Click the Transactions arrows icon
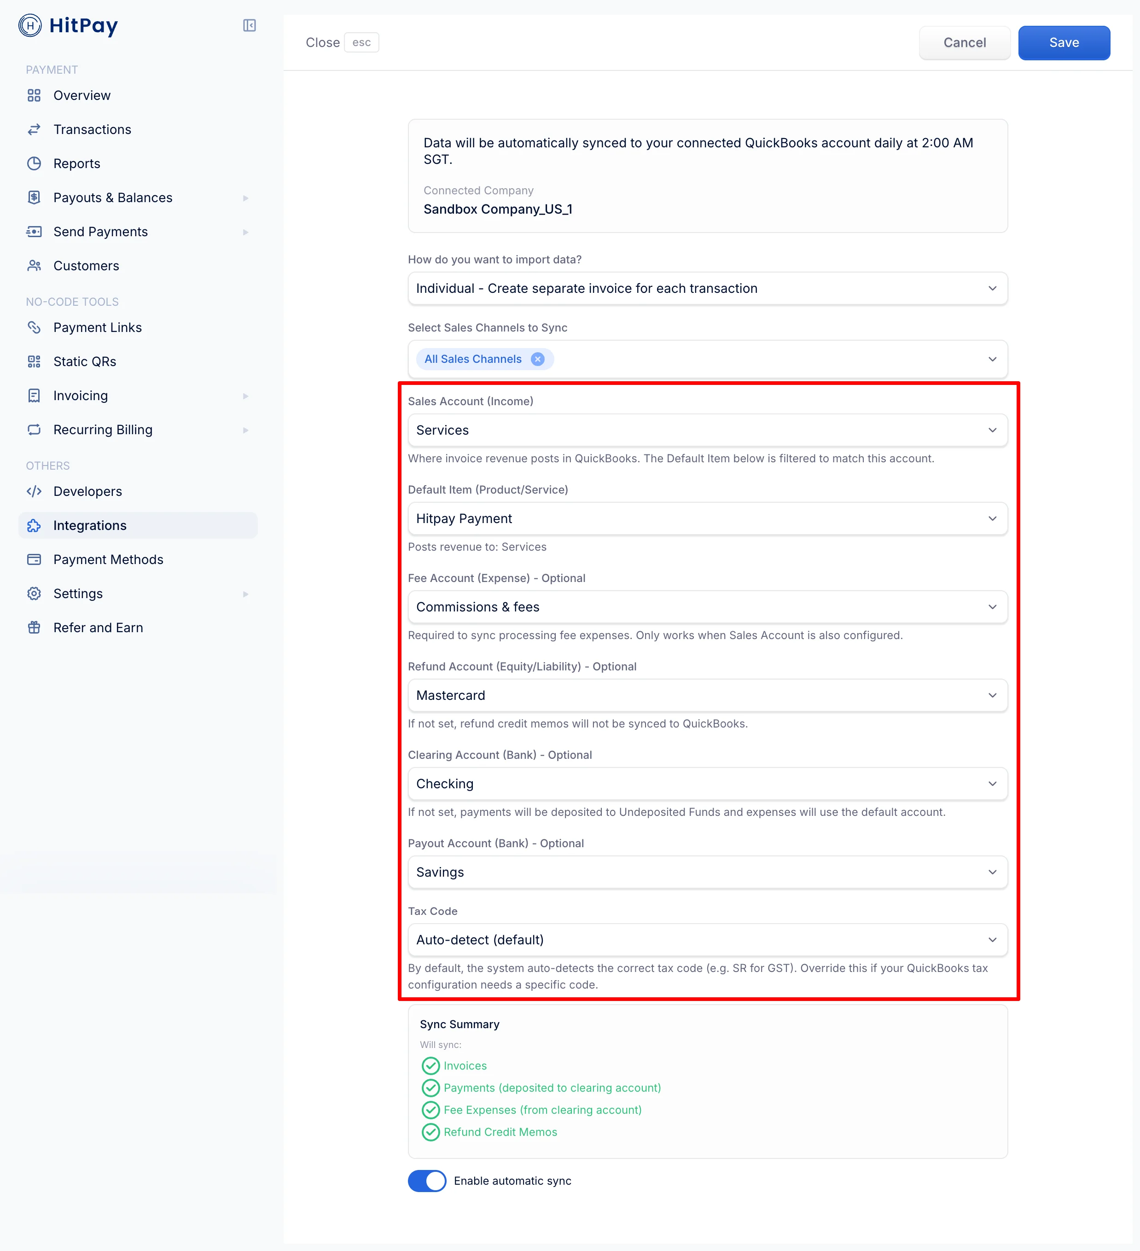Screen dimensions: 1140x1251 (x=34, y=130)
